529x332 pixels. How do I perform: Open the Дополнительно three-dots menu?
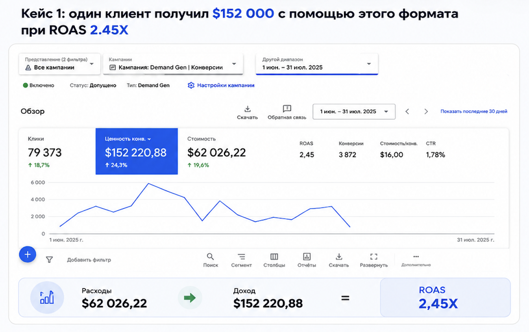[416, 257]
